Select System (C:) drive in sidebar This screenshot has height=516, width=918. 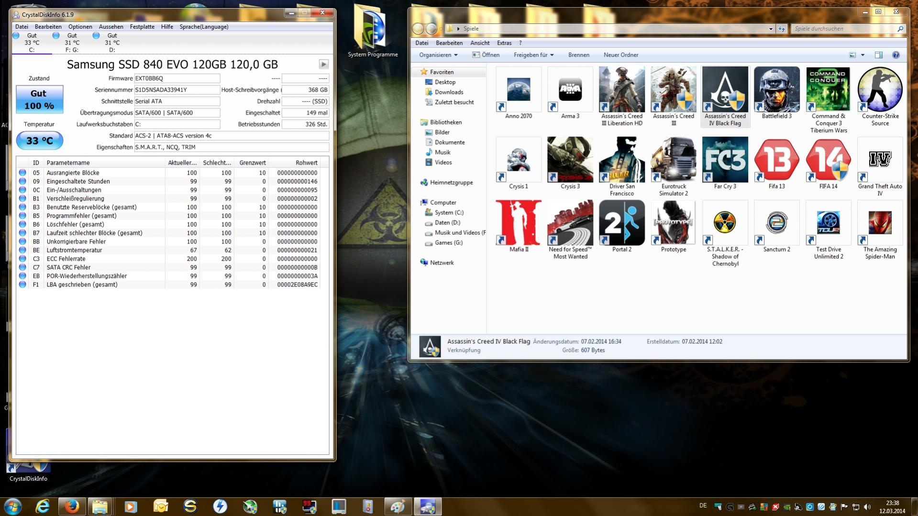449,213
